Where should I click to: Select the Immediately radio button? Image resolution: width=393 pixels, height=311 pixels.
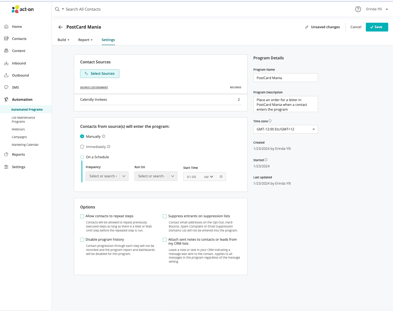pyautogui.click(x=82, y=147)
